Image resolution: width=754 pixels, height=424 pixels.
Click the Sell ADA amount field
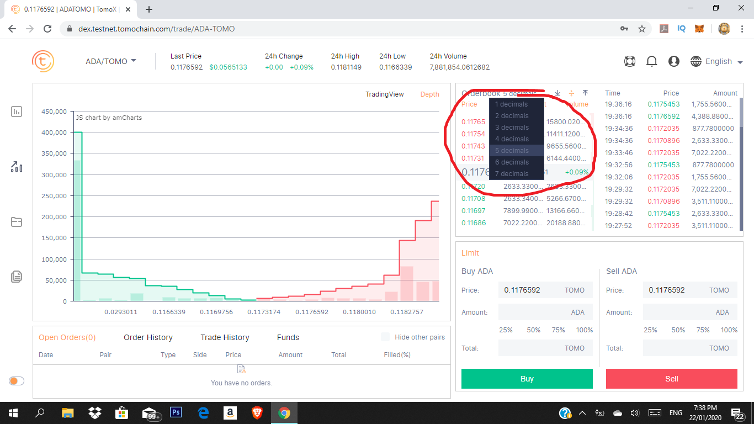coord(690,312)
